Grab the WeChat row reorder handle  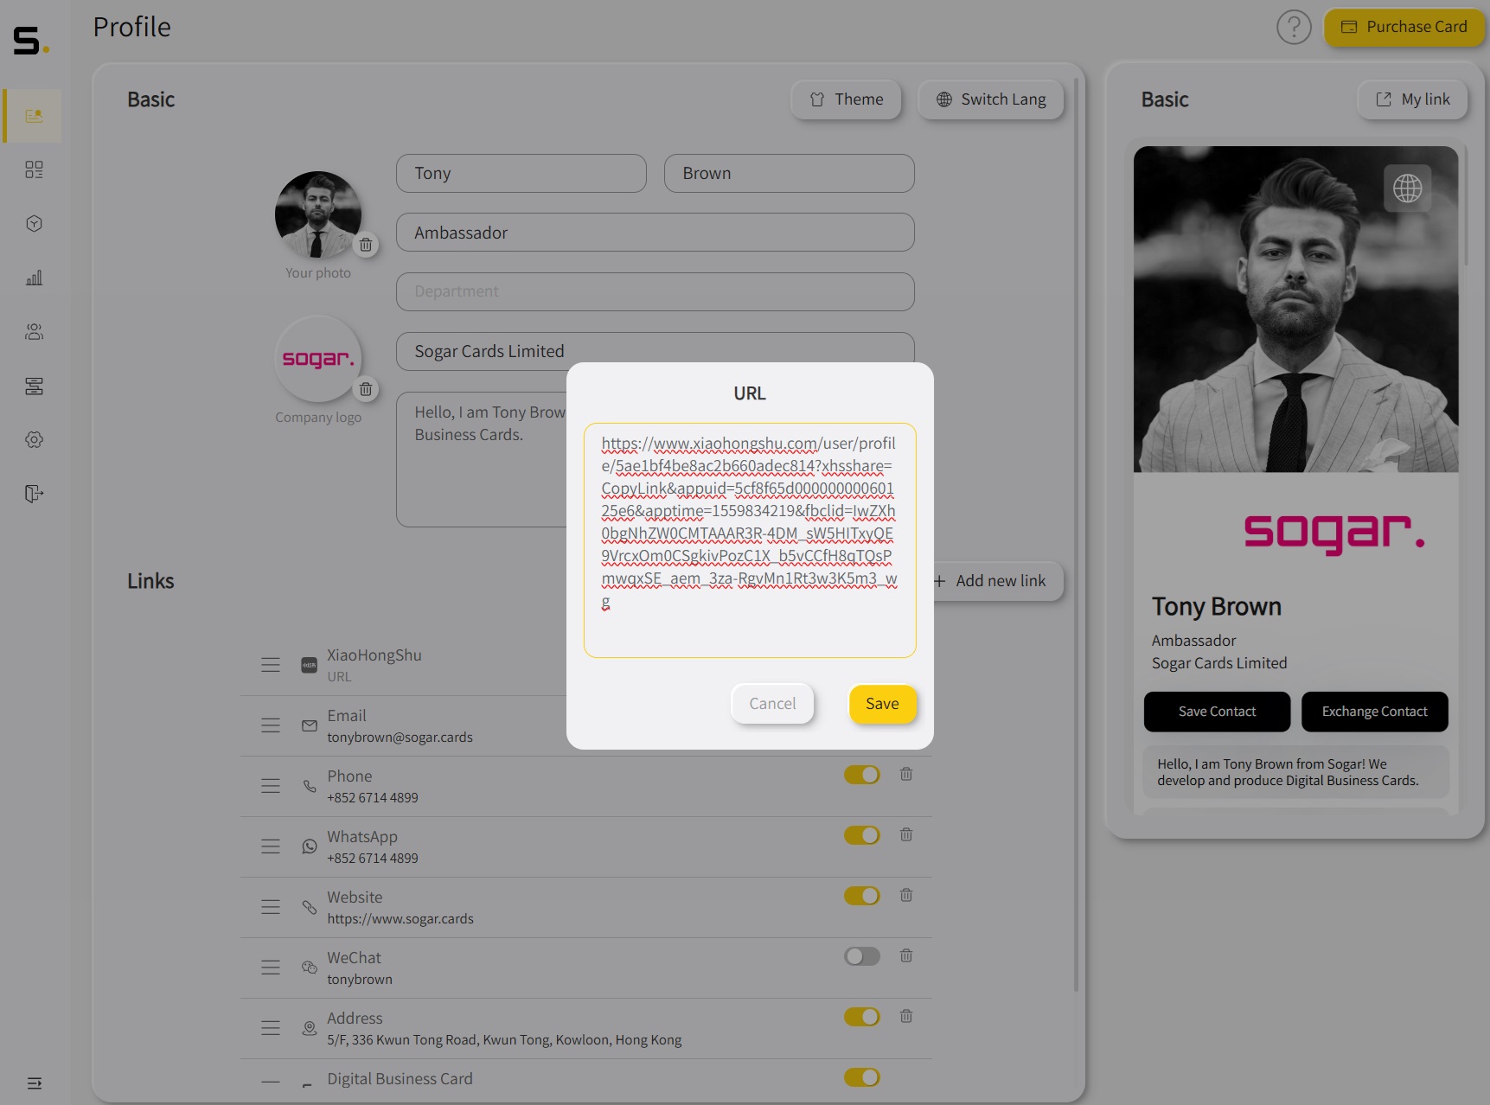271,968
